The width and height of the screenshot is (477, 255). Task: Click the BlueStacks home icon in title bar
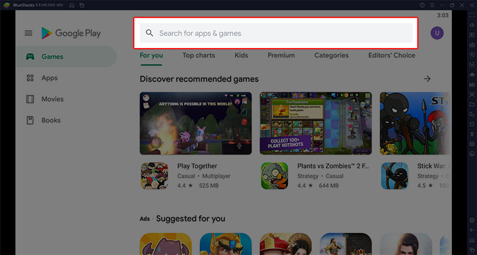tap(72, 5)
